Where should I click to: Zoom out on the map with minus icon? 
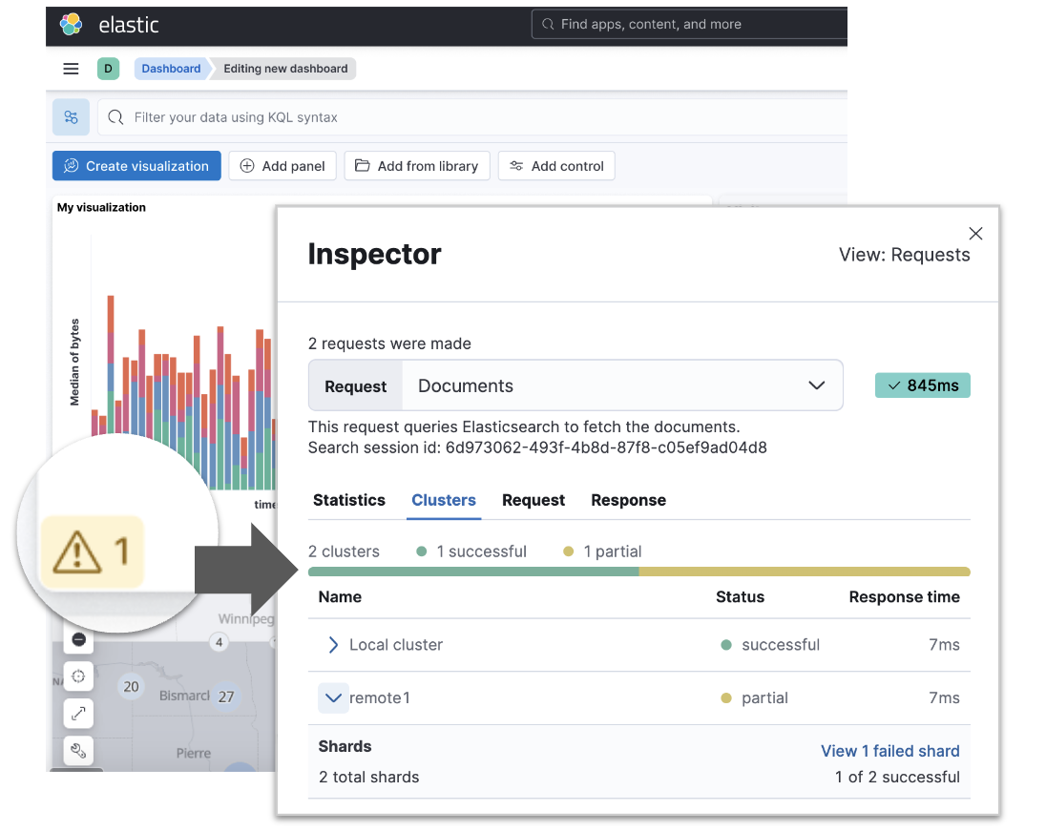[x=78, y=639]
